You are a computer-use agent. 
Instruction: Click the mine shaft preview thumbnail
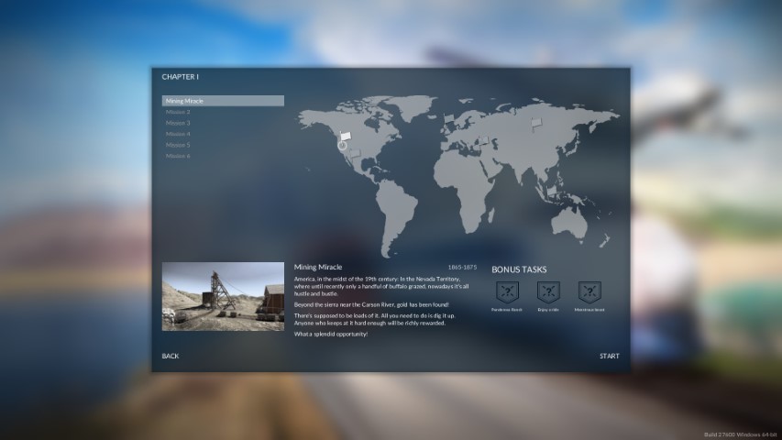223,296
